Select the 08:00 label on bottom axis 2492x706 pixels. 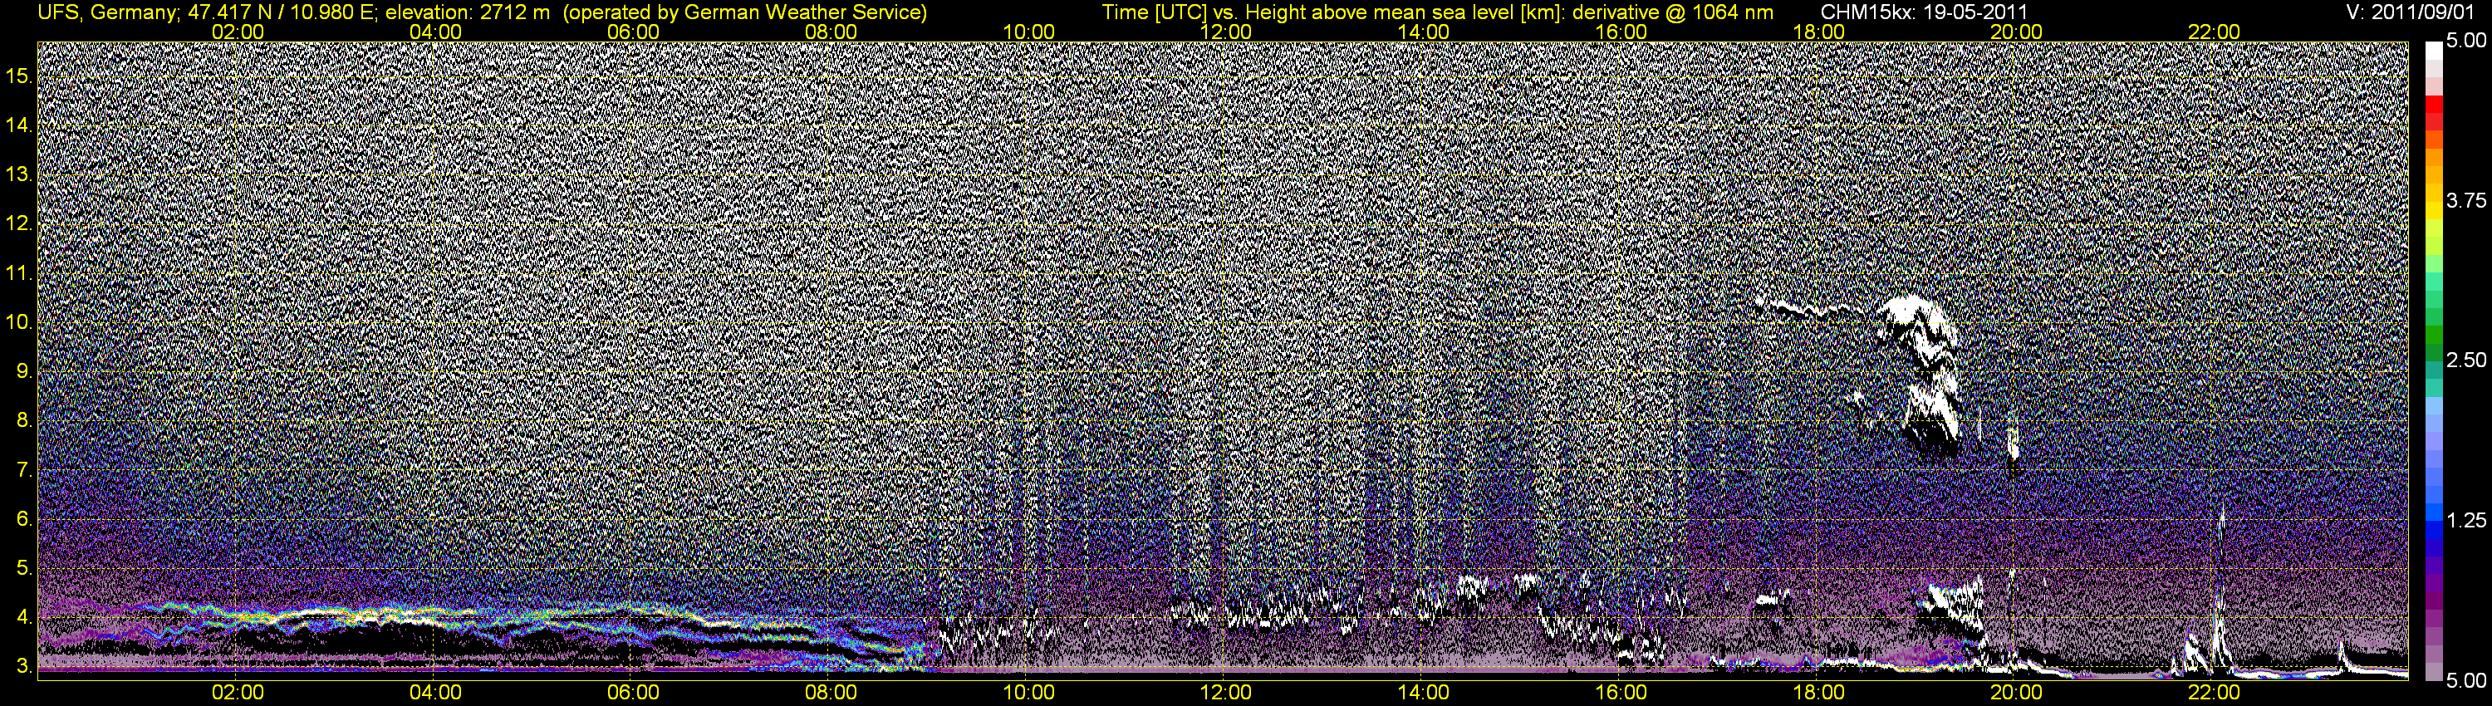tap(831, 693)
